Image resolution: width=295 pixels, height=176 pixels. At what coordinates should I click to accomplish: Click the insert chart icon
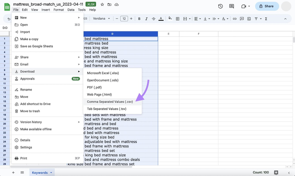tap(249, 19)
